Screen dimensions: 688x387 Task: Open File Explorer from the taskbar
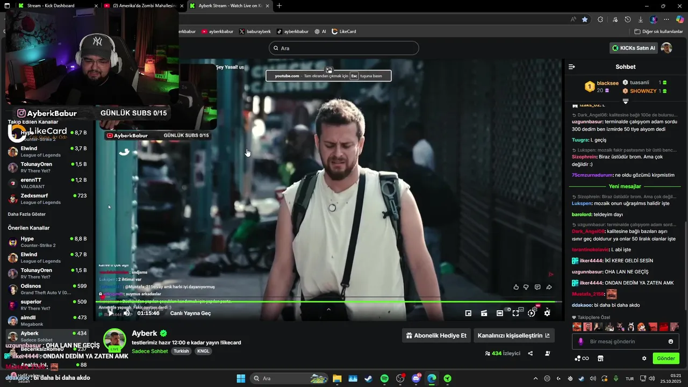(x=337, y=378)
